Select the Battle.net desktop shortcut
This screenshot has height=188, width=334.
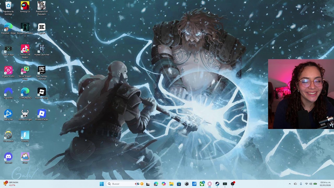click(x=8, y=115)
